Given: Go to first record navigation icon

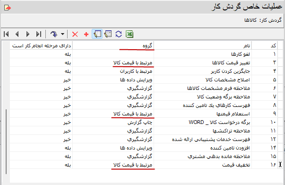Looking at the screenshot, I should [6, 34].
